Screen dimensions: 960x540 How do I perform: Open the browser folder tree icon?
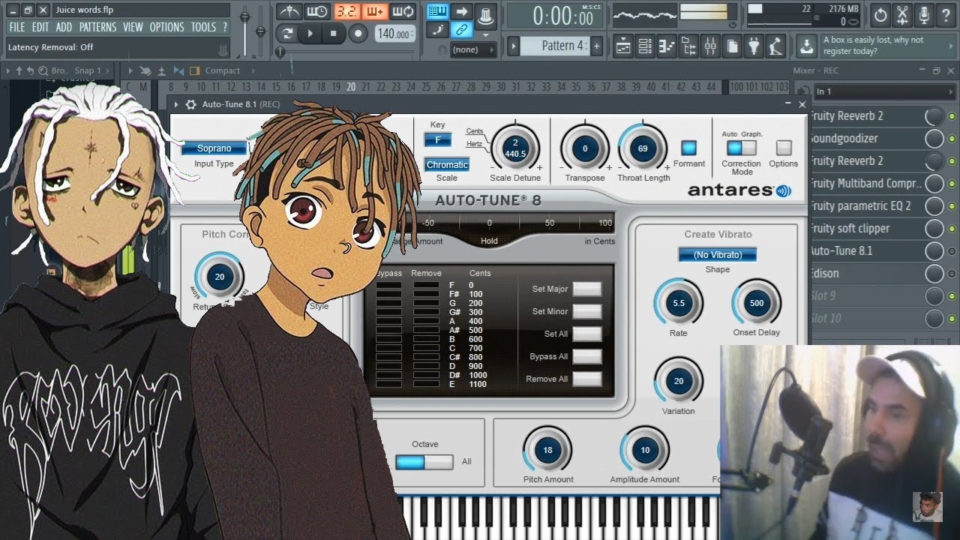(x=688, y=46)
